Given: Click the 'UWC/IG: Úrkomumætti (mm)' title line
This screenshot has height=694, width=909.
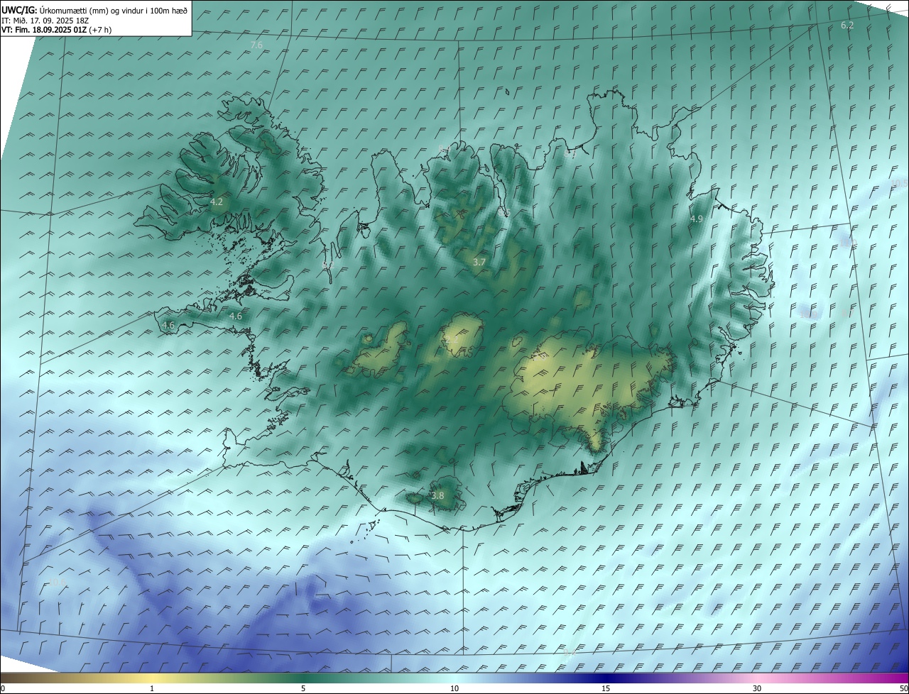Looking at the screenshot, I should [94, 10].
